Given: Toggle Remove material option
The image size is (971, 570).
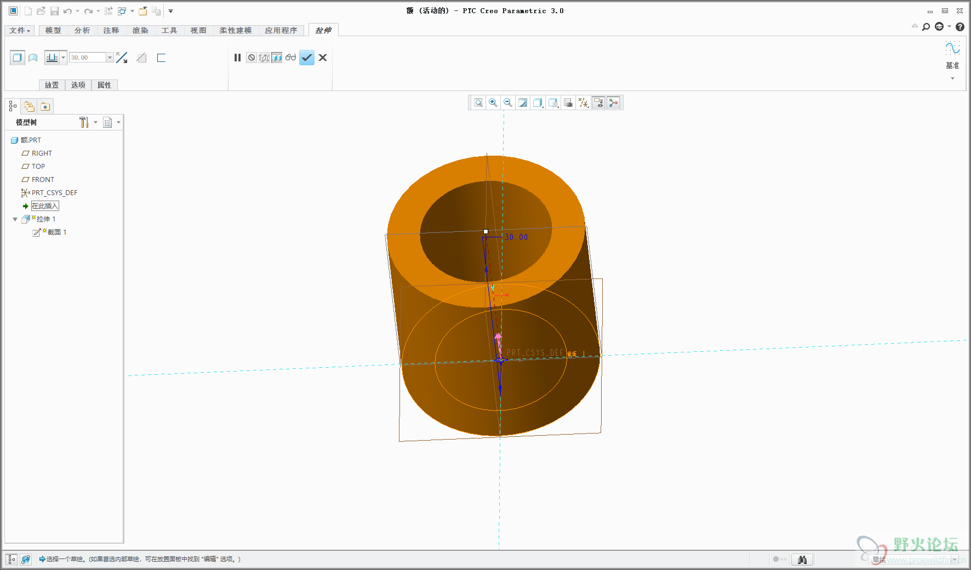Looking at the screenshot, I should 141,58.
